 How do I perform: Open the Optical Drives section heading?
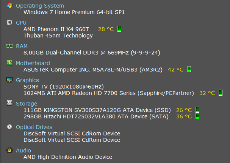[x=34, y=127]
